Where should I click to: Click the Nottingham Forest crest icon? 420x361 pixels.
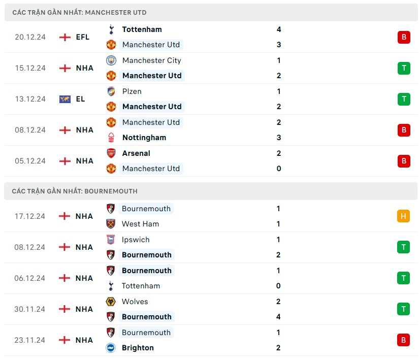111,138
